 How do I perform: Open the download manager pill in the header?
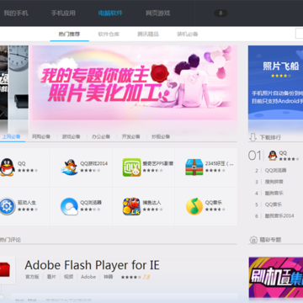click(221, 13)
